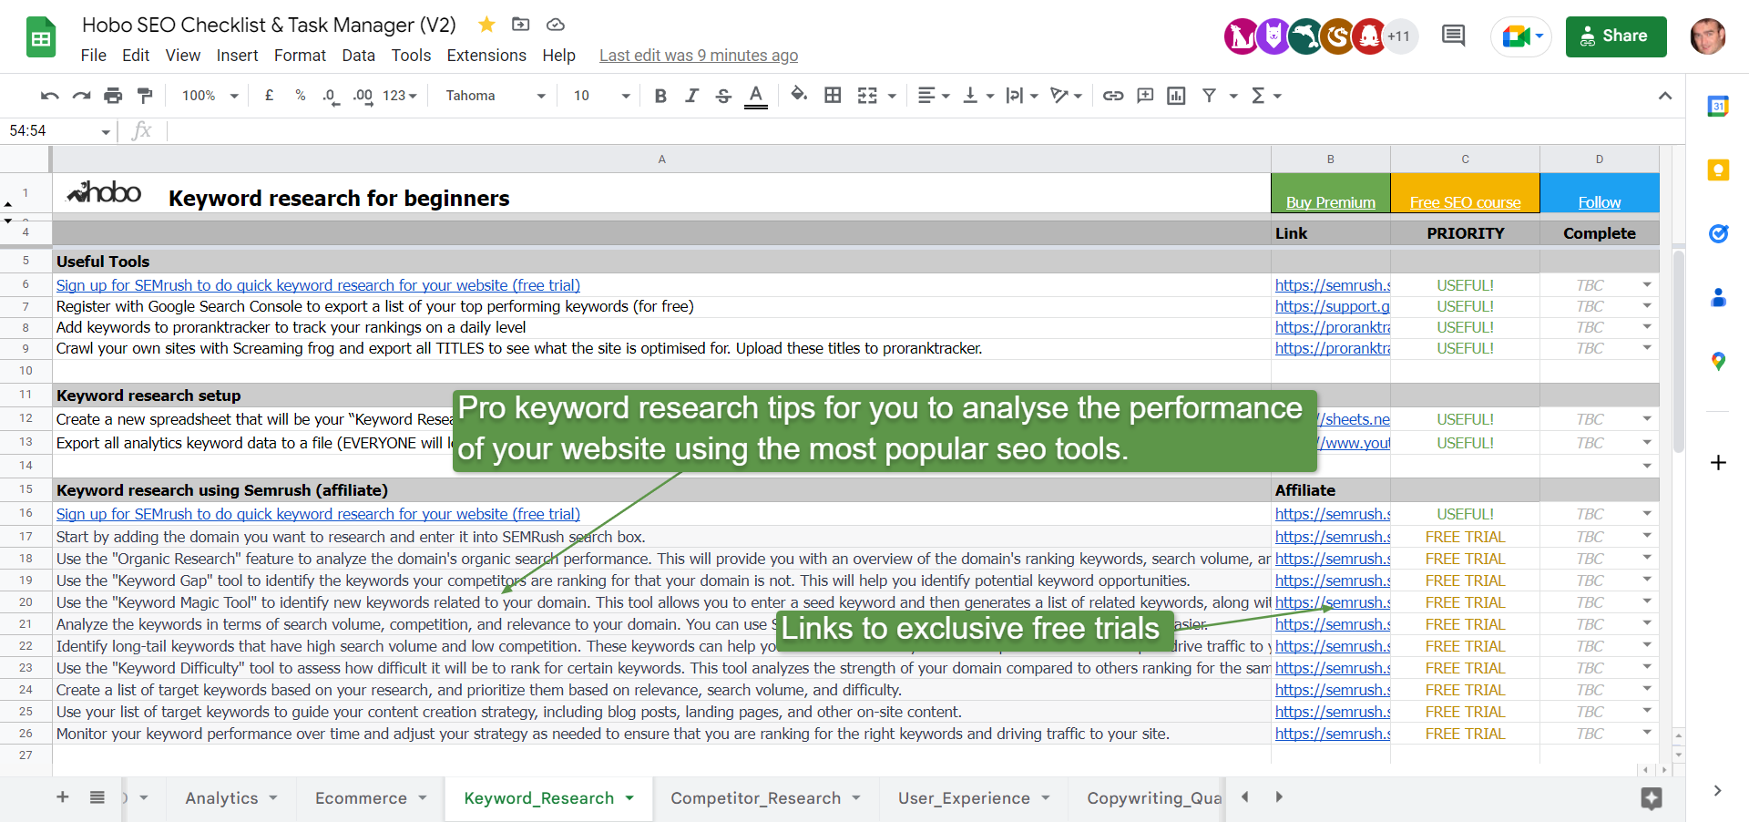
Task: Open comment history icon
Action: coord(1454,36)
